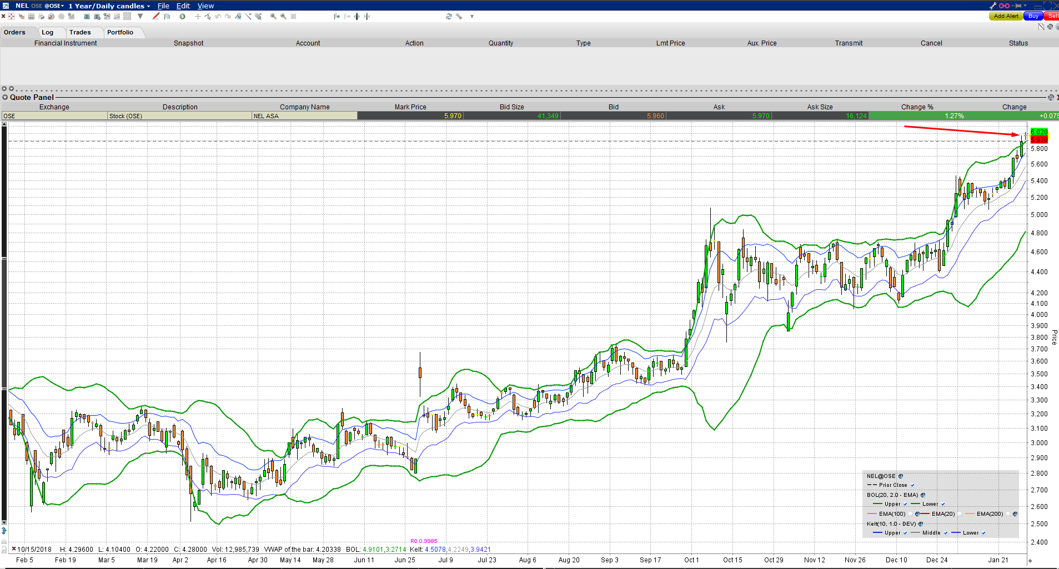Switch to the Portfolio tab
The image size is (1059, 569).
click(120, 32)
